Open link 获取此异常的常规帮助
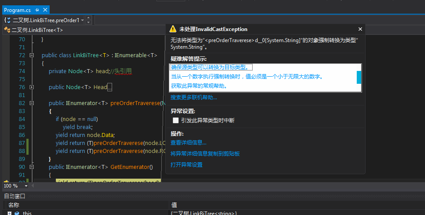 pos(199,86)
